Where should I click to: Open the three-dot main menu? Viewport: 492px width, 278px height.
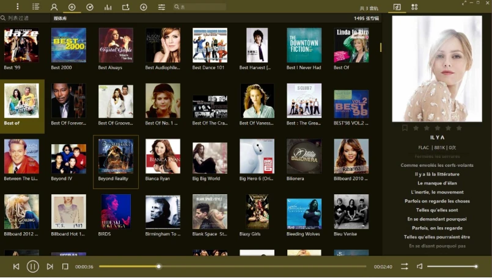[17, 7]
